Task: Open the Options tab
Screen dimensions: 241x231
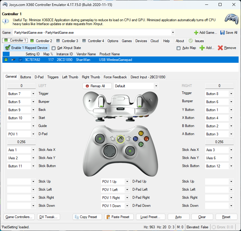Action: [x=113, y=41]
